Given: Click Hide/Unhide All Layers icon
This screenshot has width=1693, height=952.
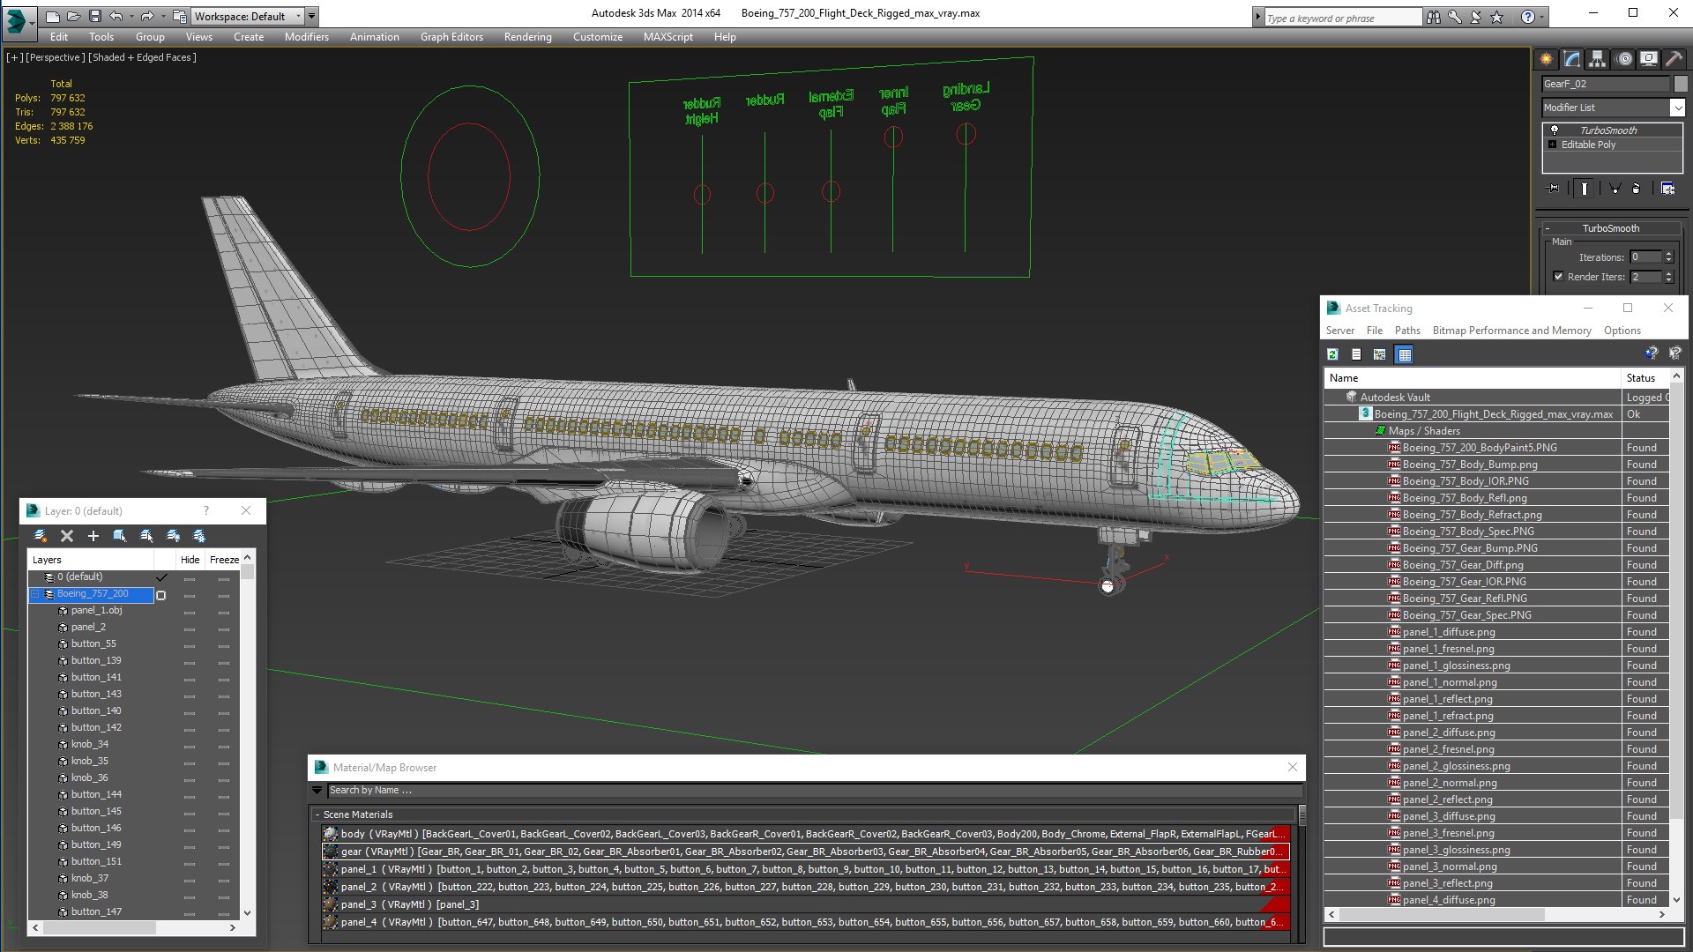Looking at the screenshot, I should [173, 536].
